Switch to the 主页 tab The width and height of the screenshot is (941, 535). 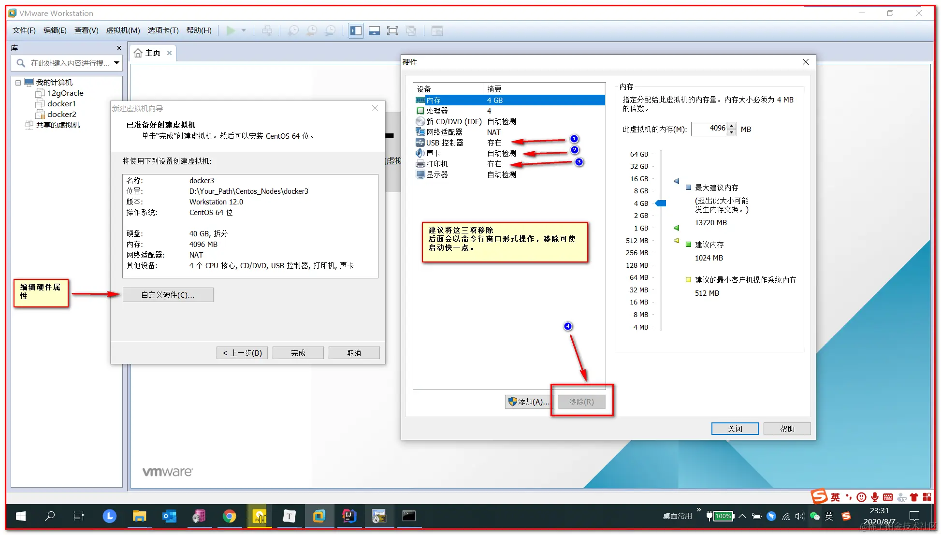152,53
